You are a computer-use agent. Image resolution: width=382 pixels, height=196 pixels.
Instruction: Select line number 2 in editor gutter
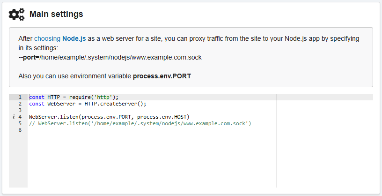pos(20,104)
